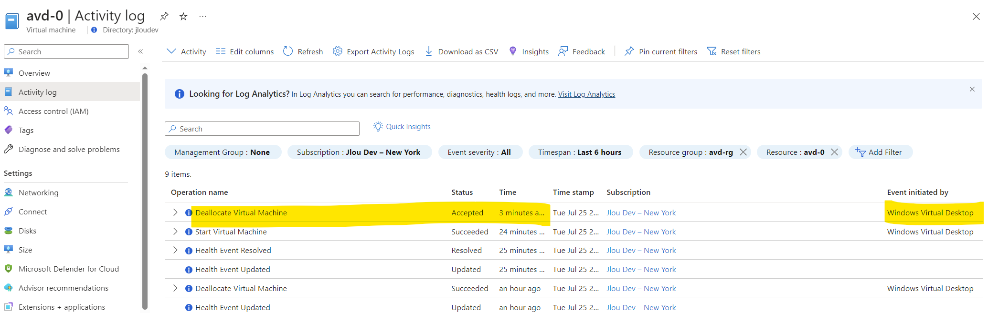This screenshot has height=313, width=988.
Task: Expand the Succeeded Deallocate Virtual Machine row
Action: tap(175, 288)
